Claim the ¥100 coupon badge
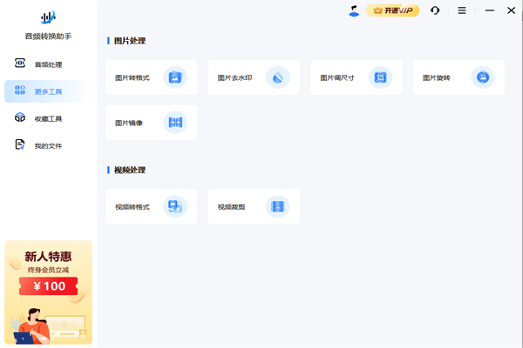 tap(48, 285)
